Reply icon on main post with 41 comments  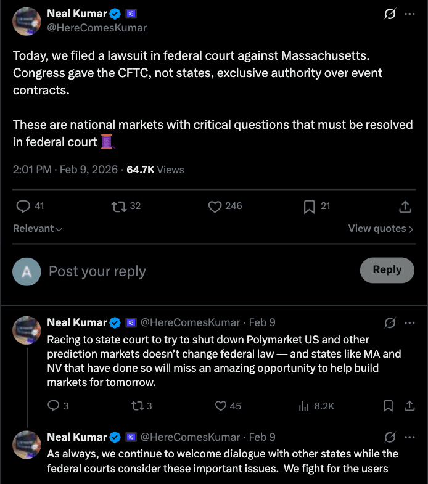click(23, 207)
